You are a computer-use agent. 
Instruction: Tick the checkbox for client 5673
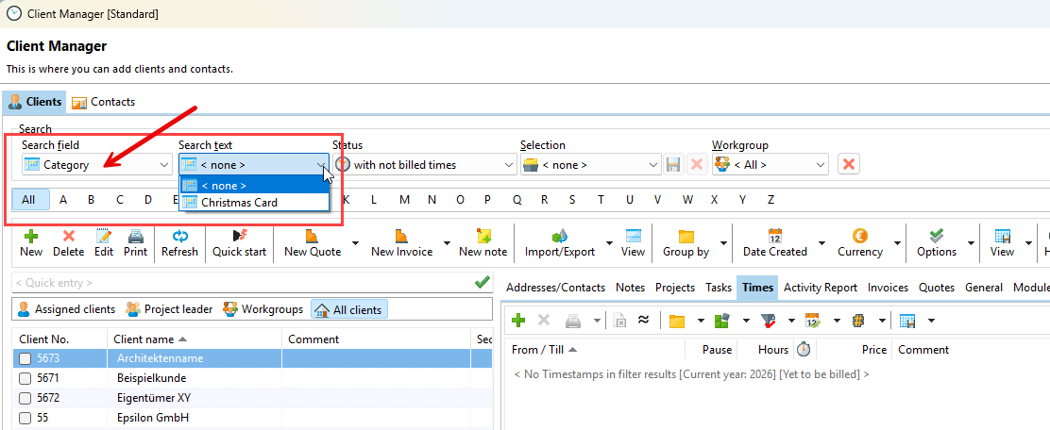(x=25, y=359)
